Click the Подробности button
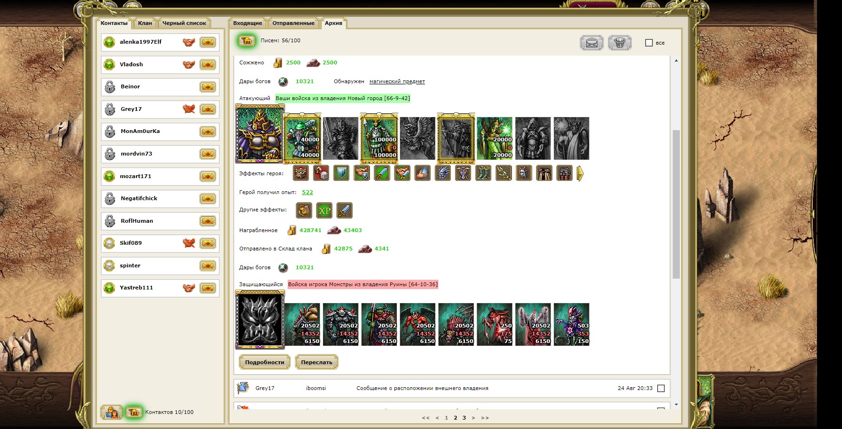This screenshot has width=842, height=429. coord(265,362)
